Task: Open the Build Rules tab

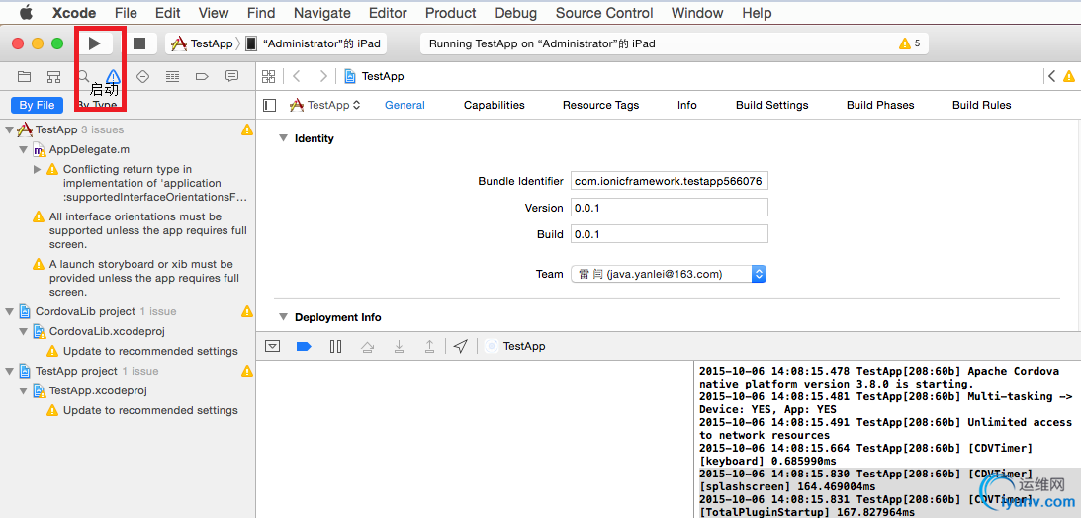Action: click(x=982, y=106)
